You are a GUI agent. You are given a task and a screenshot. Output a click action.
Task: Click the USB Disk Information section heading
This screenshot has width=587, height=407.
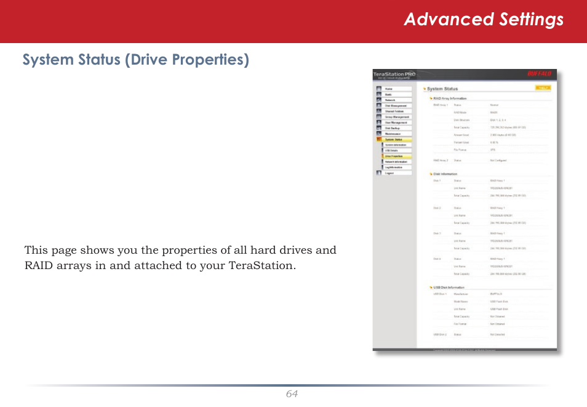449,288
